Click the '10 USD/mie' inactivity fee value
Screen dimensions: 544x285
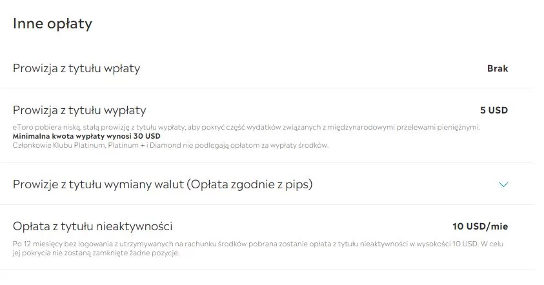pos(480,226)
